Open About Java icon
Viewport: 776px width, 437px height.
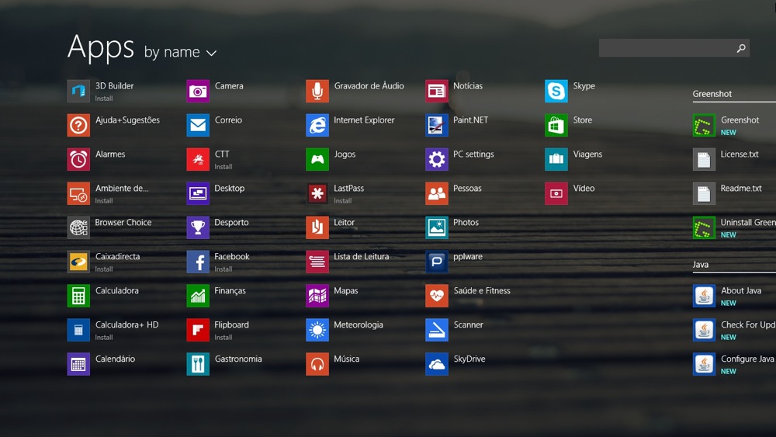tap(704, 296)
